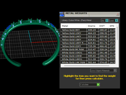Click the 522.23 grams value
Screen dimensions: 126x95
[x=92, y=36]
